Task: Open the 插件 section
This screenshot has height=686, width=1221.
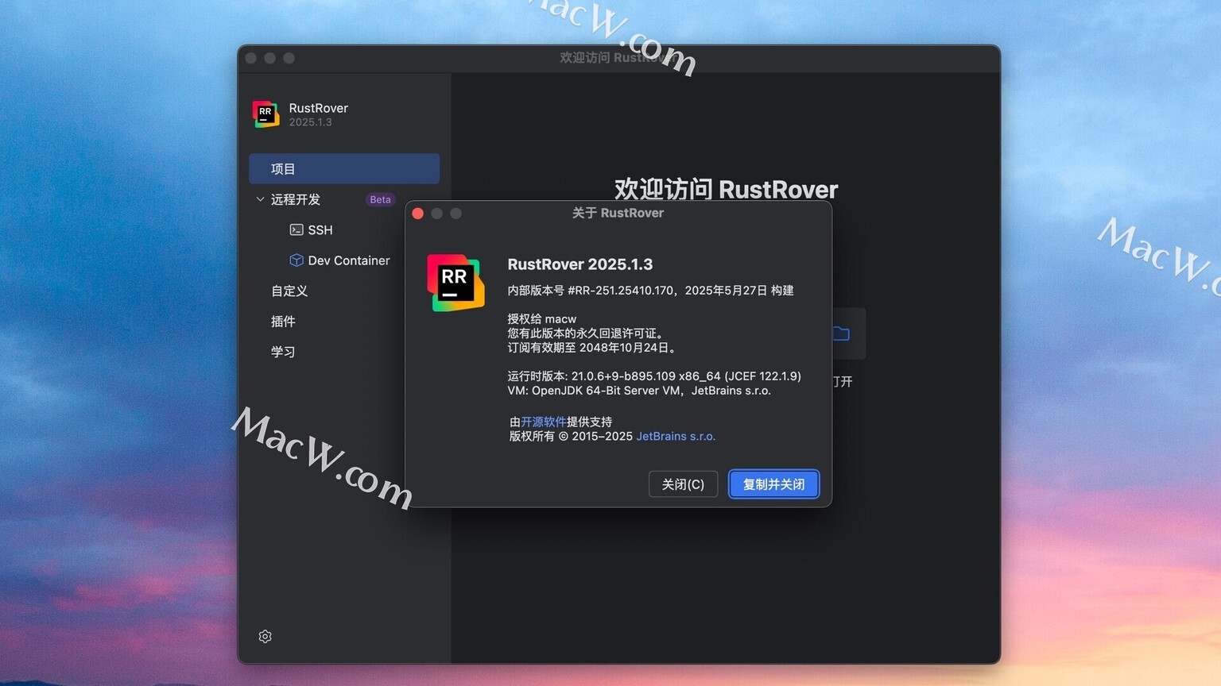Action: point(283,322)
